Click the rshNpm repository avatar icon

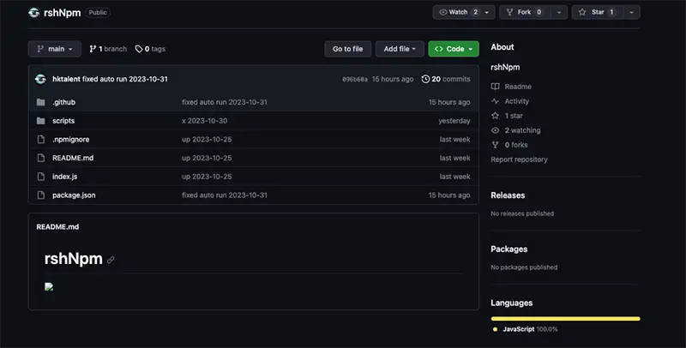34,13
